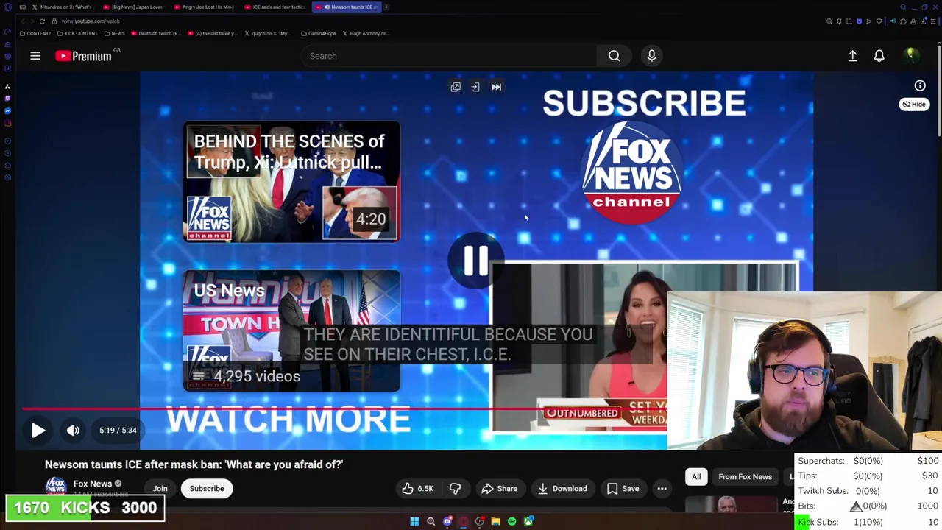Switch to Angry Joe Lost His Mind tab

(x=203, y=7)
